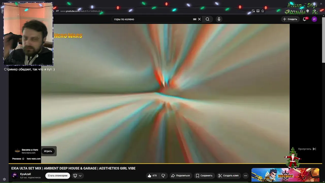Click the Hero Wars ad logo icon
Viewport: 325px width, 183px height.
pos(17,151)
